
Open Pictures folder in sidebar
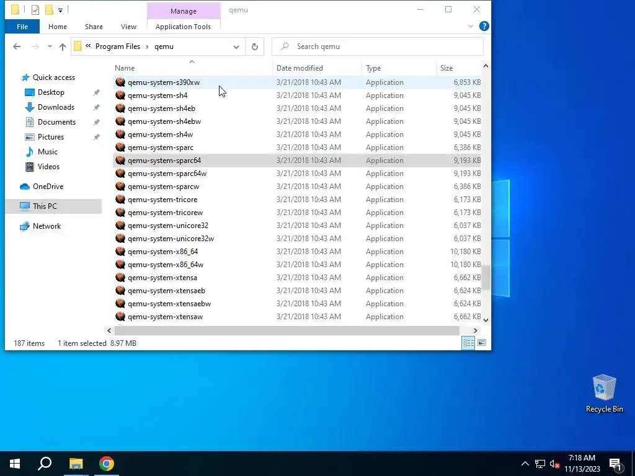coord(51,137)
